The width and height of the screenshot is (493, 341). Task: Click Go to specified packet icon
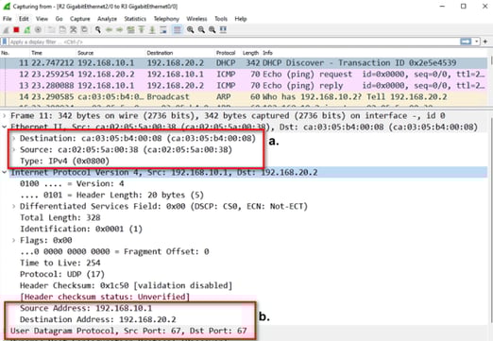pos(130,30)
